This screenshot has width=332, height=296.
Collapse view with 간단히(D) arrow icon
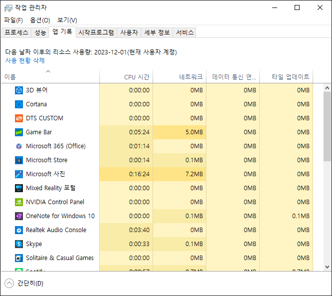9,284
